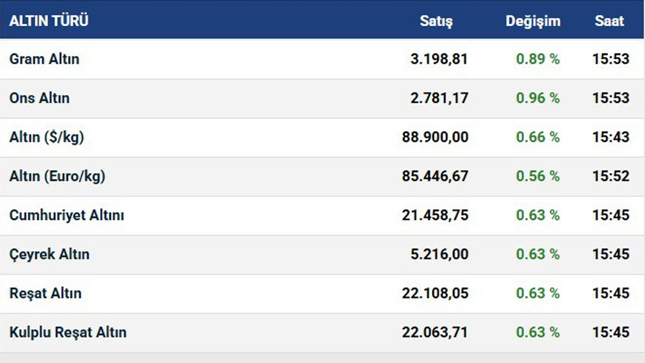This screenshot has height=363, width=645.
Task: Sort by the Satış column header
Action: tap(436, 21)
